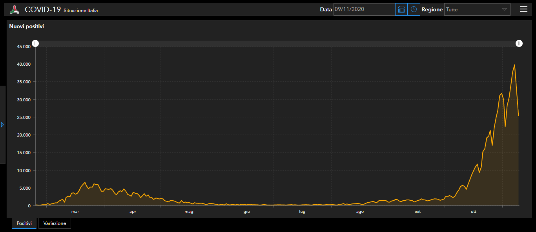Click the date field showing 09/11/2020
536x232 pixels.
(x=364, y=9)
